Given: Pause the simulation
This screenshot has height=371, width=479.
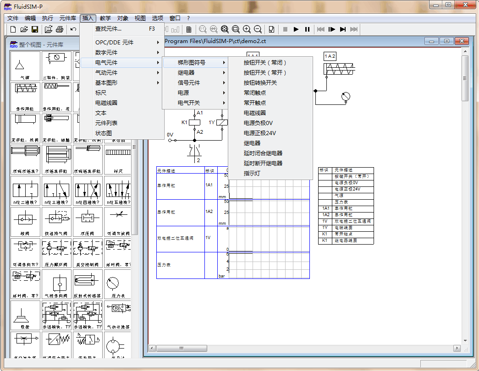Looking at the screenshot, I should 307,29.
